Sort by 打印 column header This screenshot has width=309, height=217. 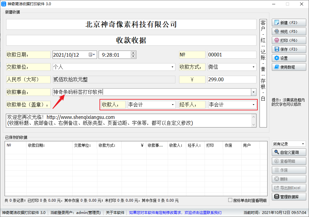[214, 145]
